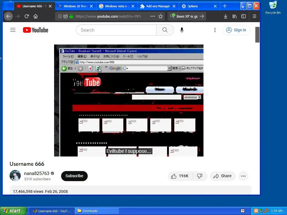Click the browser search box text
Viewport: 287px width, 215px height.
pyautogui.click(x=187, y=17)
